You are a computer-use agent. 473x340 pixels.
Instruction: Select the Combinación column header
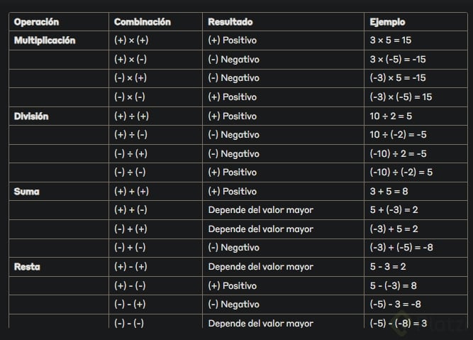pos(143,22)
